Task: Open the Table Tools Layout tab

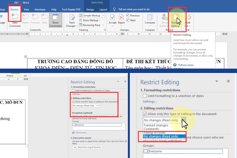Action: click(x=103, y=9)
